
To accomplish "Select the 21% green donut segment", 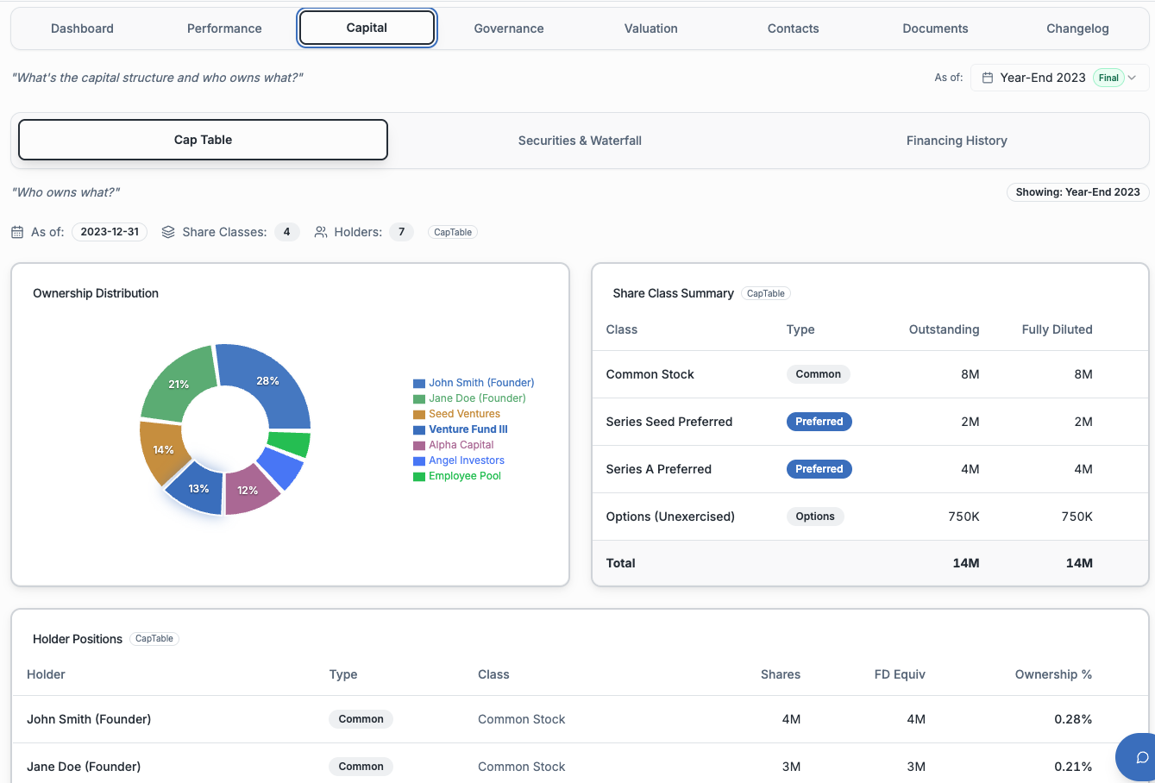I will [x=179, y=384].
